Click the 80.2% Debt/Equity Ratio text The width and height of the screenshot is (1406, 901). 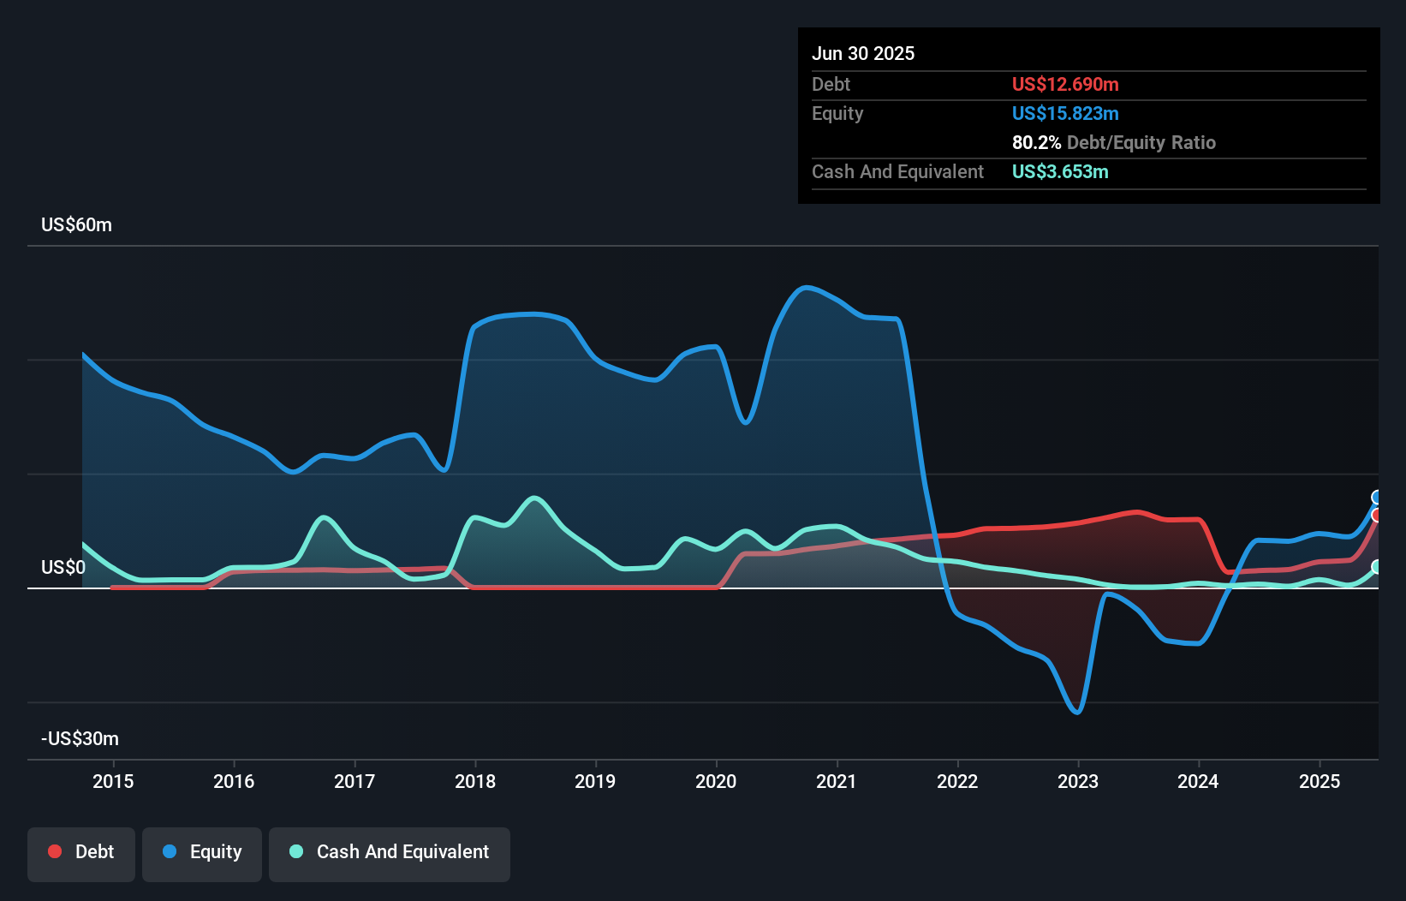[1113, 142]
